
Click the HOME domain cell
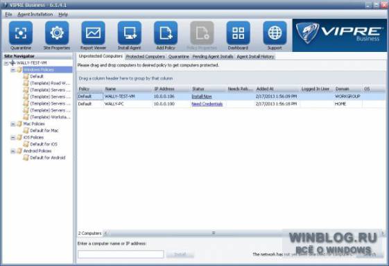(348, 104)
